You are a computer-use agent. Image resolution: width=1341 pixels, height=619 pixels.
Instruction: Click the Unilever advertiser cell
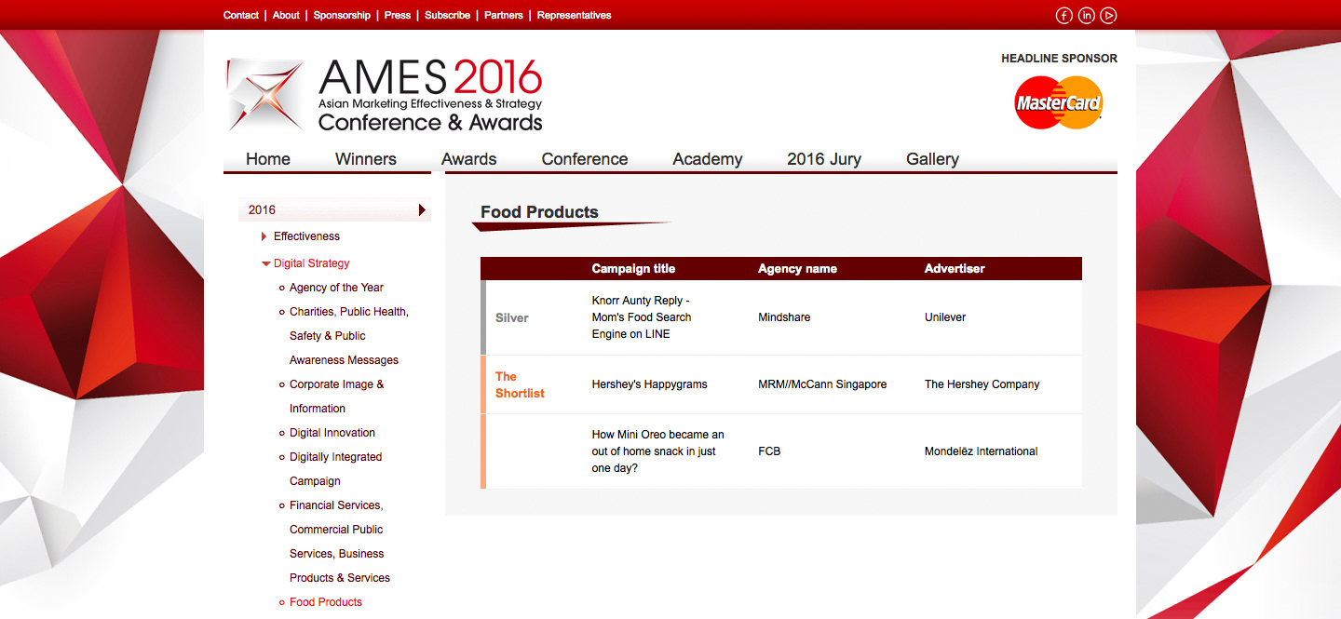point(945,317)
